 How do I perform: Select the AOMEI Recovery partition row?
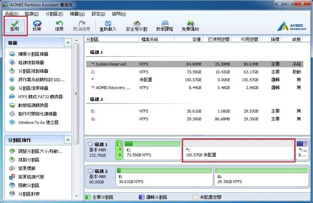coord(195,88)
